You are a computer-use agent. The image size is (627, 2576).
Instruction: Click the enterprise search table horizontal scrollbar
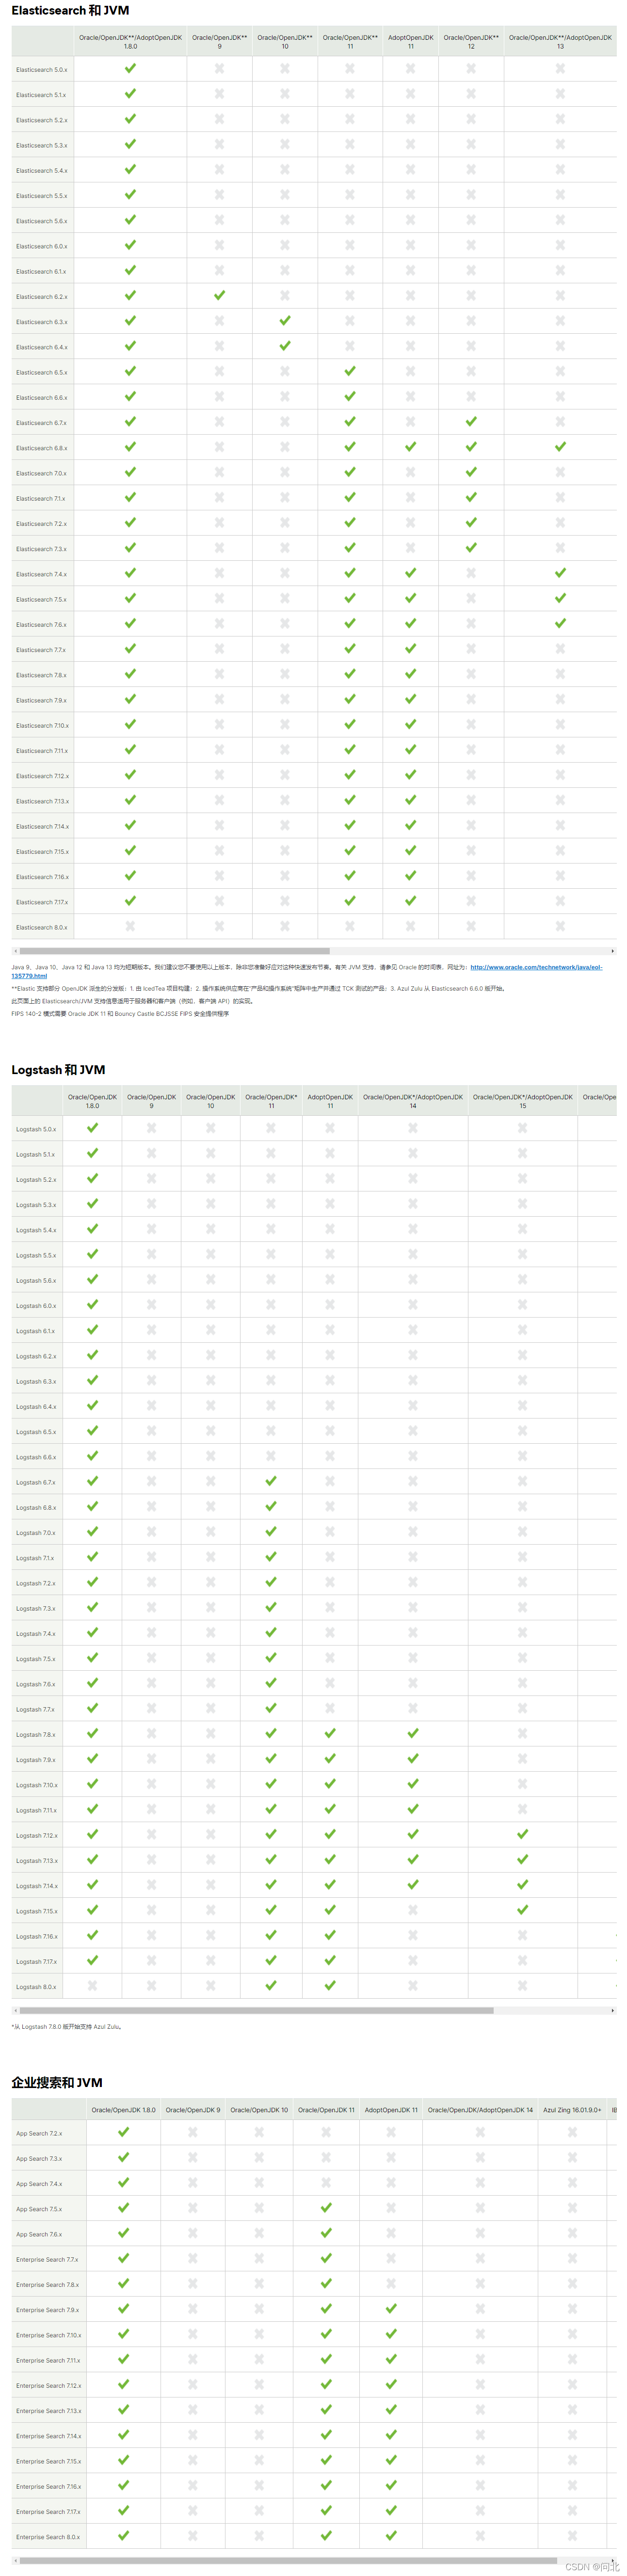pos(289,2560)
